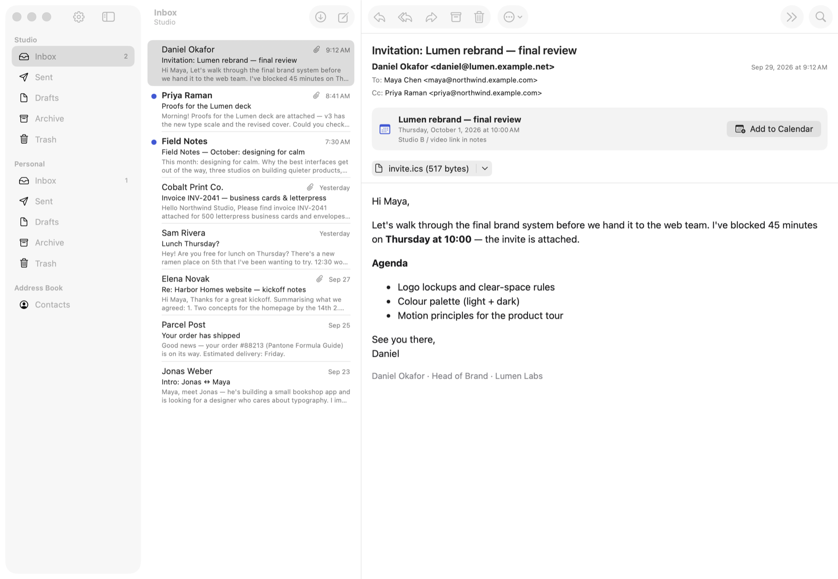Click the attachment paperclip on Priya Raman's email
Image resolution: width=838 pixels, height=579 pixels.
(316, 95)
